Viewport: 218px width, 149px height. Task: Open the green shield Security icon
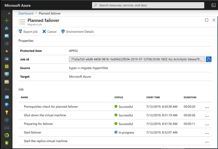(7, 143)
